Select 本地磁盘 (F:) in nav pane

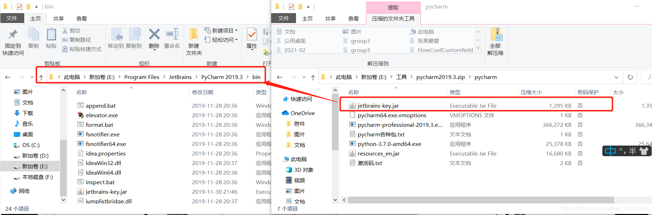(x=33, y=177)
